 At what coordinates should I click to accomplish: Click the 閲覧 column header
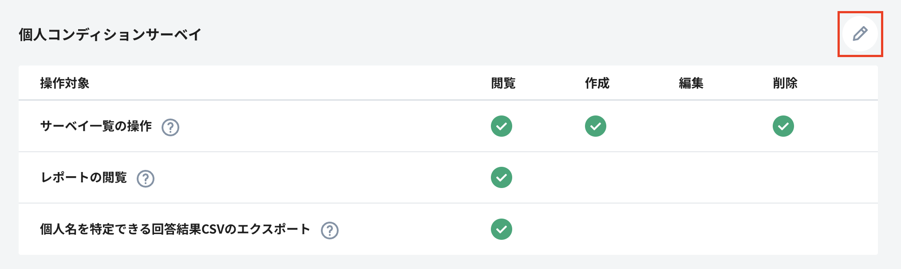pos(503,83)
